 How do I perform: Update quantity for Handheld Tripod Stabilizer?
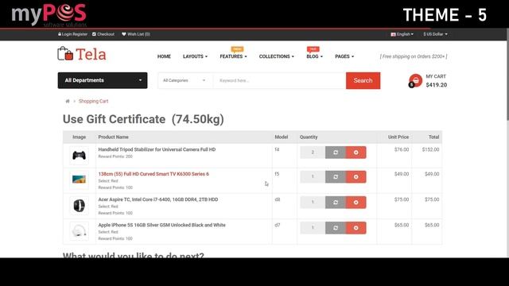pos(336,153)
